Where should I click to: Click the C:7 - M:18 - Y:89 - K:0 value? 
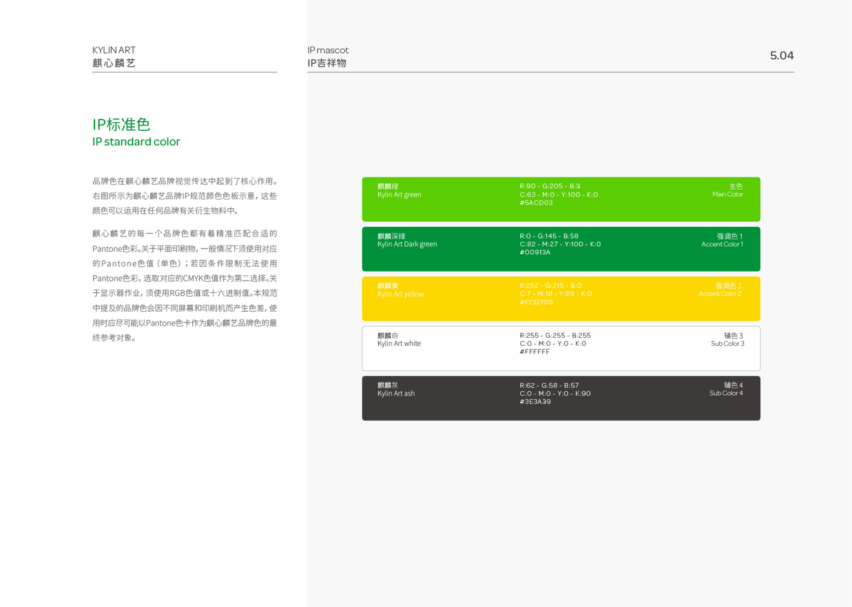pyautogui.click(x=556, y=294)
